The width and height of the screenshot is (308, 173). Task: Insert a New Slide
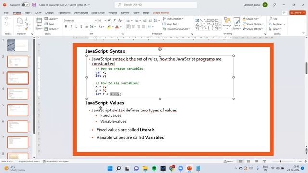39,24
